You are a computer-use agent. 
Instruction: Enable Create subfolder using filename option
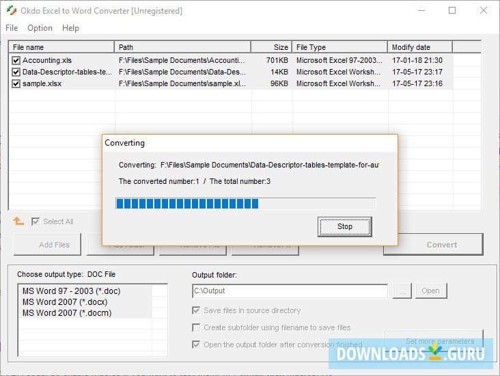click(196, 327)
